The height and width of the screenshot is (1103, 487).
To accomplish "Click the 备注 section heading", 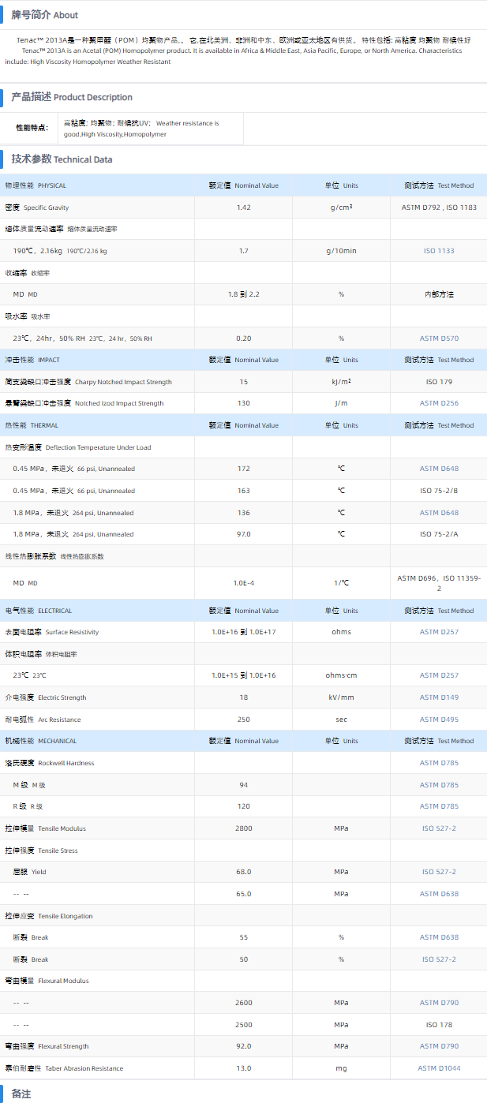I will click(x=21, y=1094).
